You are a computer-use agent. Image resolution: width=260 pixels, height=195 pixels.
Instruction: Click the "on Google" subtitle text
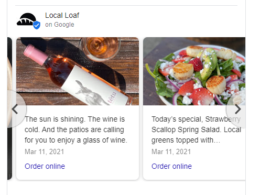[x=60, y=25]
